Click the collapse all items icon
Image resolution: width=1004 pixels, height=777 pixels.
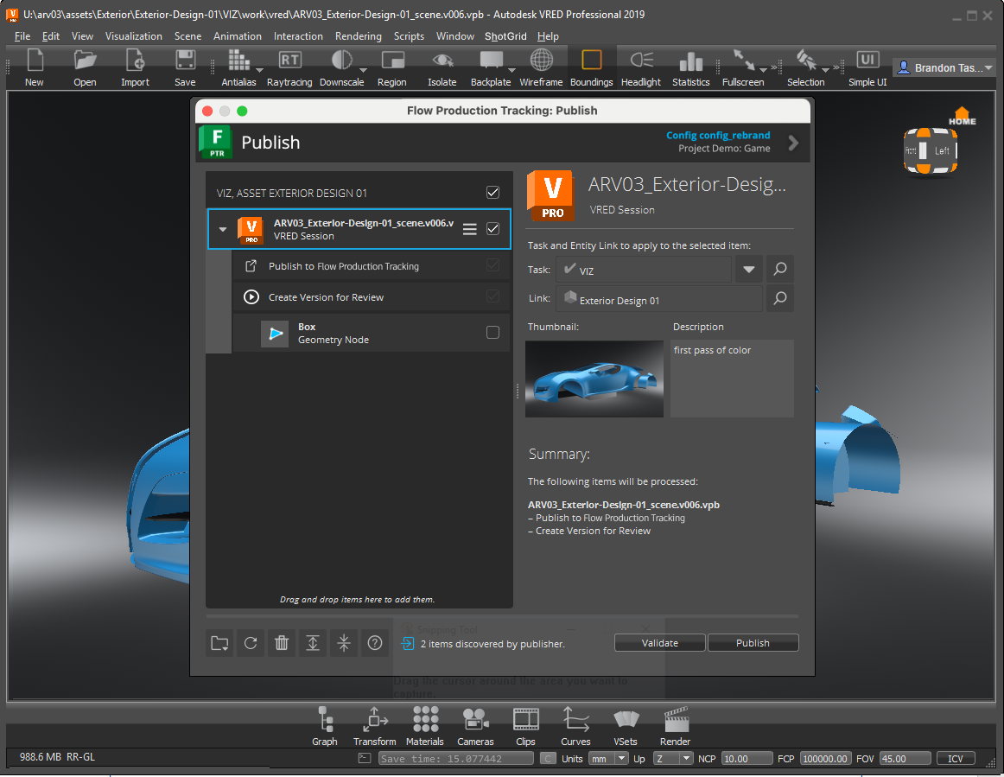coord(344,643)
